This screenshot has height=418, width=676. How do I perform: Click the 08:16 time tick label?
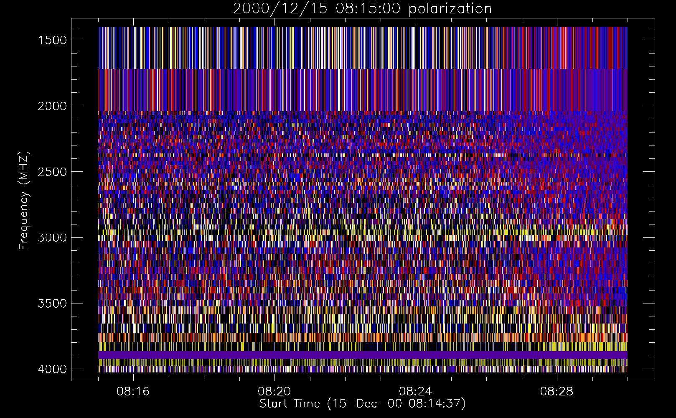tap(133, 392)
